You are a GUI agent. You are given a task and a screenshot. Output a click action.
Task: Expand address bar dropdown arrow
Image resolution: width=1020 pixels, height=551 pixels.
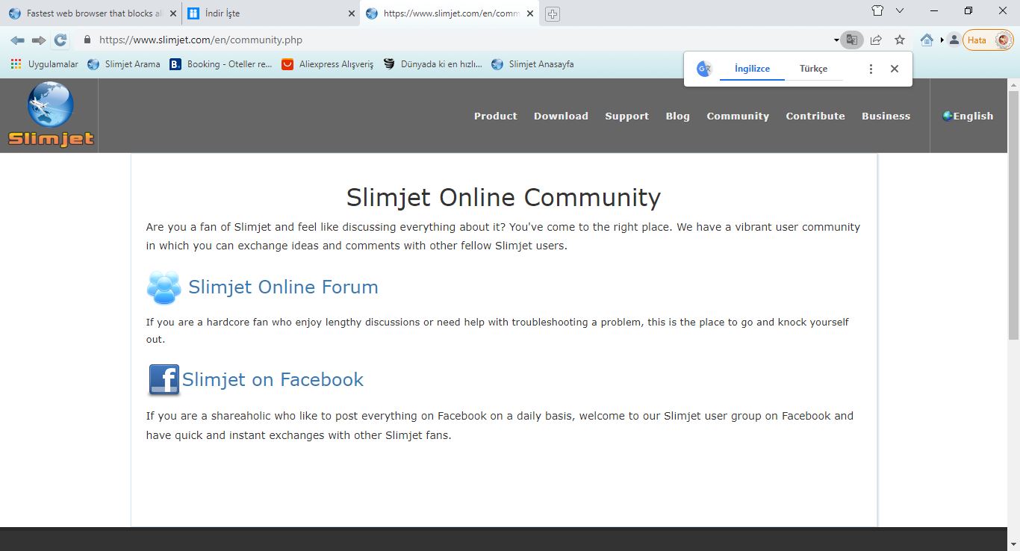tap(836, 40)
